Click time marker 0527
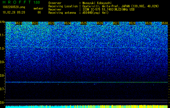Viewport: 170px width, 108px height. pyautogui.click(x=116, y=23)
